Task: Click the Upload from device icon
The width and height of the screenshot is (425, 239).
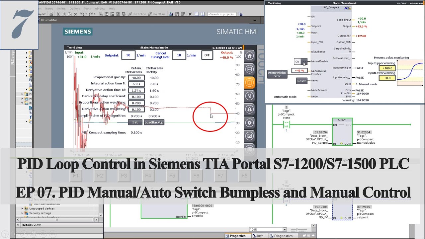Action: coord(112,14)
